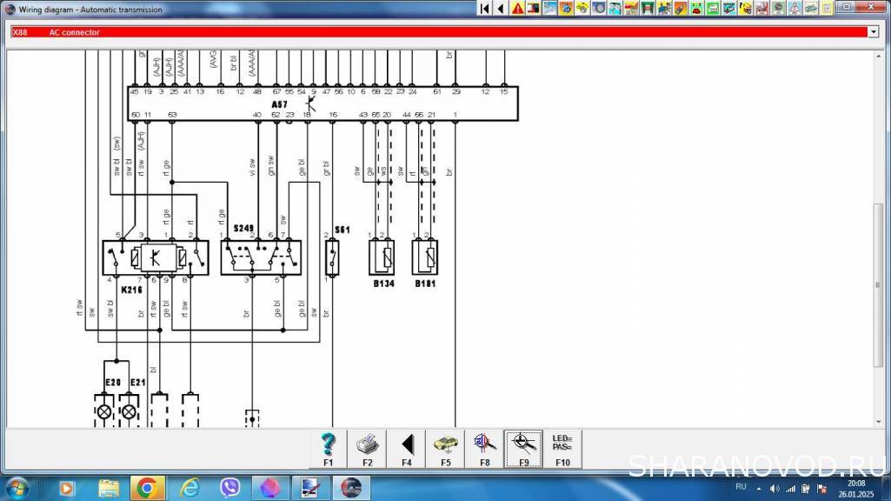
Task: Select the K216 relay in the diagram
Action: tap(156, 257)
